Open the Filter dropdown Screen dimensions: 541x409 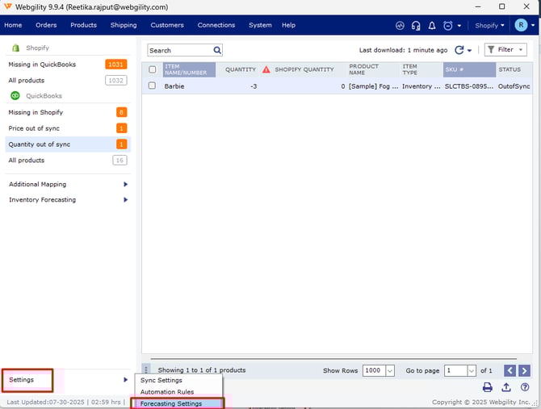pos(505,50)
